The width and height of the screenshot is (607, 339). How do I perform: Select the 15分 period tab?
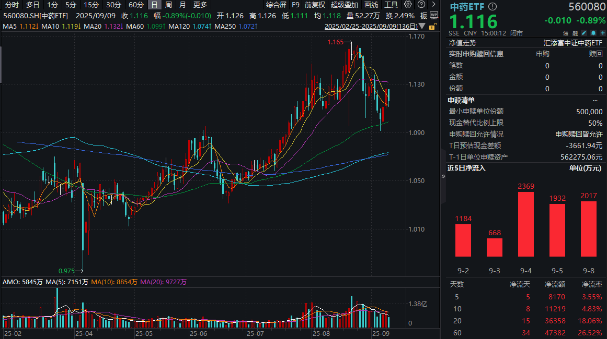click(91, 5)
